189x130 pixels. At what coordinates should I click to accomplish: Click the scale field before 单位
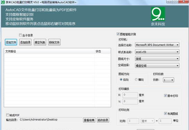[x=165, y=121]
